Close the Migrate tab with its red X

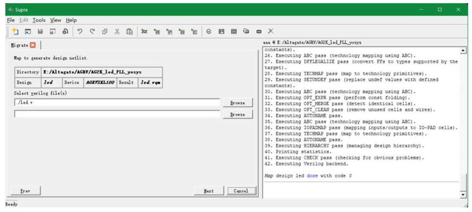point(32,45)
